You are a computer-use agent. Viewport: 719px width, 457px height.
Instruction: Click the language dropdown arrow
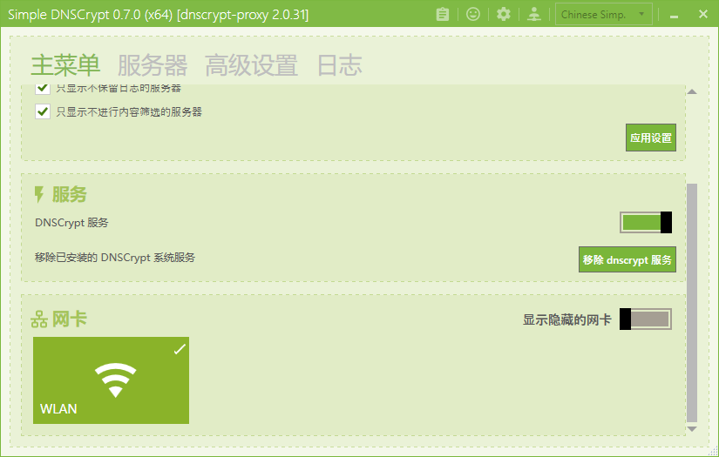pyautogui.click(x=641, y=14)
